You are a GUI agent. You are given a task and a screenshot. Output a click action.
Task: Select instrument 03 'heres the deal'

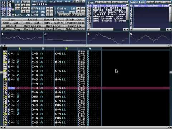[106, 10]
